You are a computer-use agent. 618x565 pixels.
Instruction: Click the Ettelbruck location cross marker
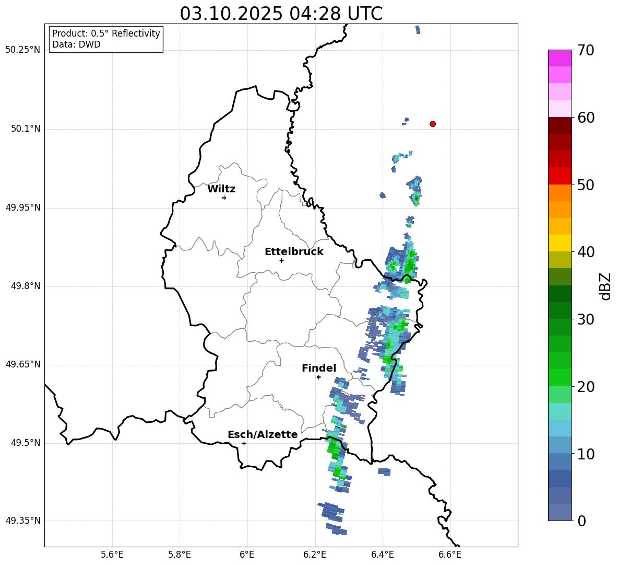[x=281, y=260]
